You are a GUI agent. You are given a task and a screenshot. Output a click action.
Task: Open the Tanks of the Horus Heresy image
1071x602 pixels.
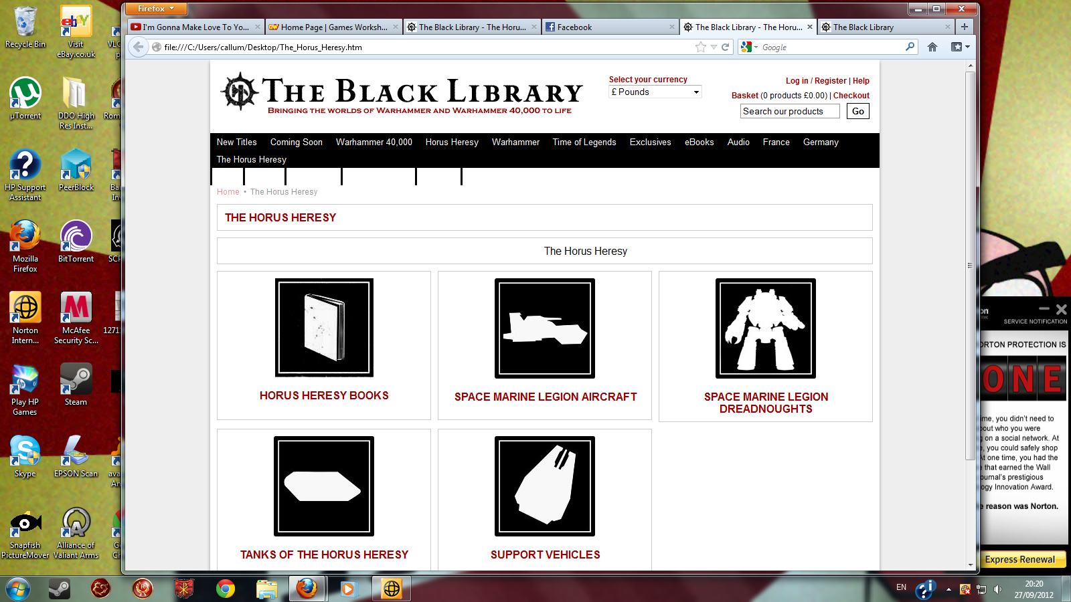[x=324, y=486]
